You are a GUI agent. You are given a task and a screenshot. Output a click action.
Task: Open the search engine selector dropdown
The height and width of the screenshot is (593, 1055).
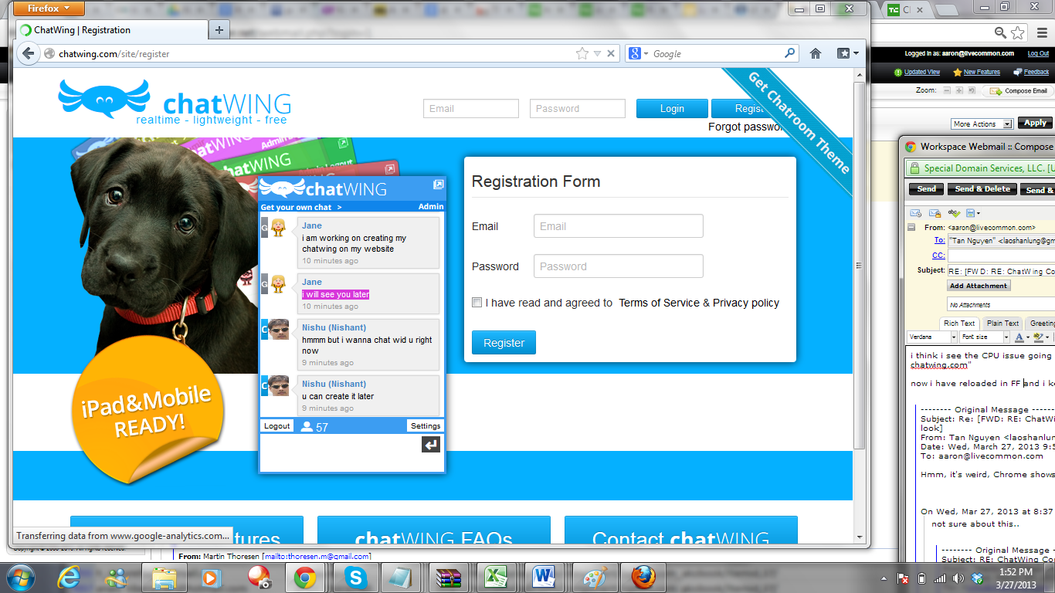pyautogui.click(x=638, y=53)
